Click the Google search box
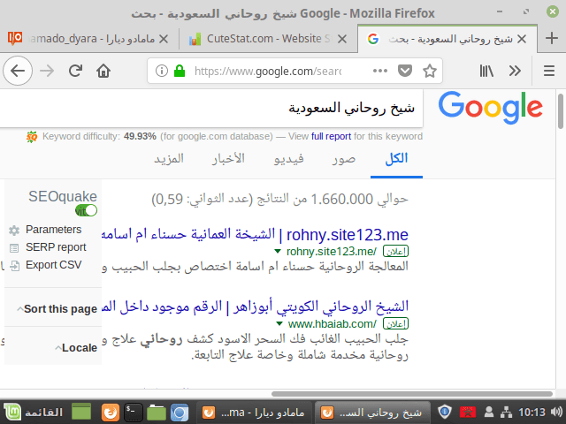566x424 pixels. coord(211,108)
